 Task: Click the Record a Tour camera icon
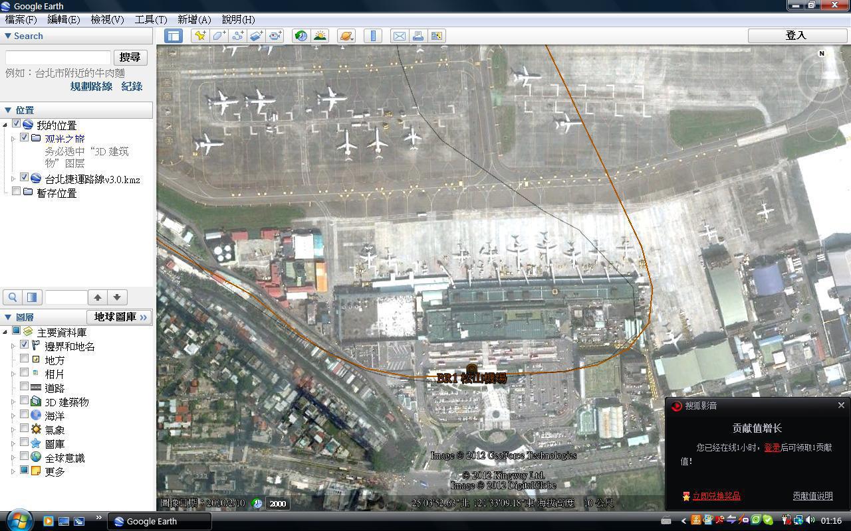pos(275,36)
